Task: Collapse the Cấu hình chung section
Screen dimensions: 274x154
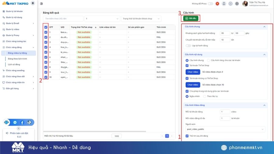Action: tap(264, 27)
